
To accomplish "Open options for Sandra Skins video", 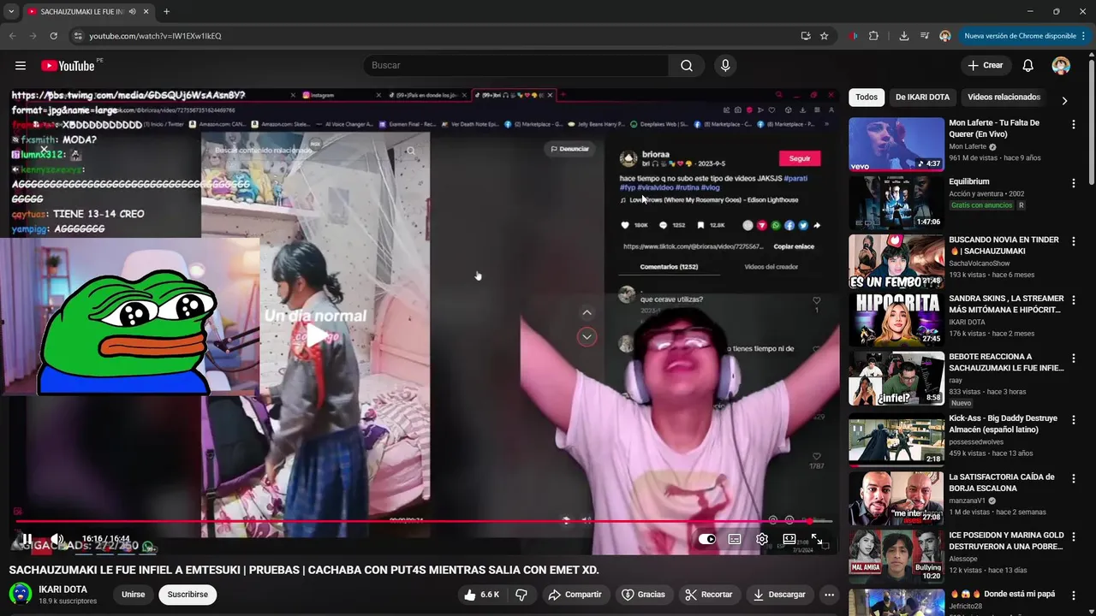I will point(1073,300).
